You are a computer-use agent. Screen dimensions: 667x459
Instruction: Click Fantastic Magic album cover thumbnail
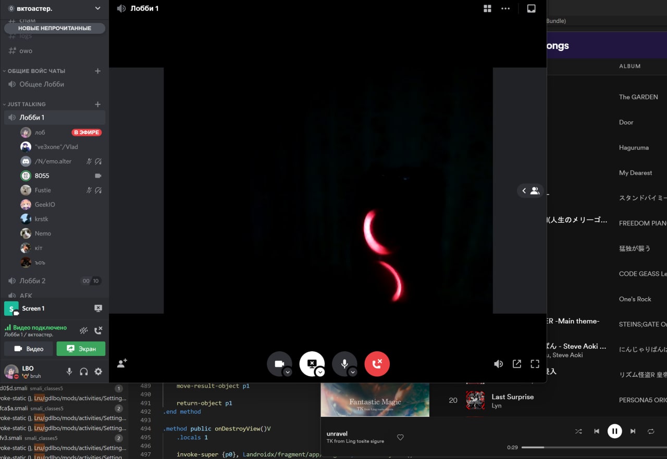[375, 400]
